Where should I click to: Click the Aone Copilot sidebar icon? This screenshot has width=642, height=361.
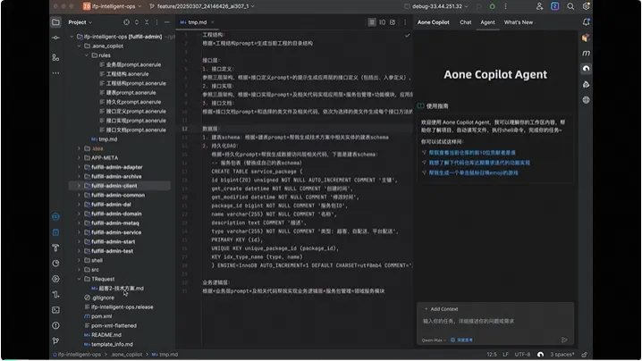(x=586, y=68)
